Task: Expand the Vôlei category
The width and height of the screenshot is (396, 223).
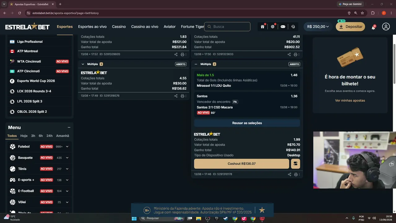Action: pyautogui.click(x=67, y=202)
